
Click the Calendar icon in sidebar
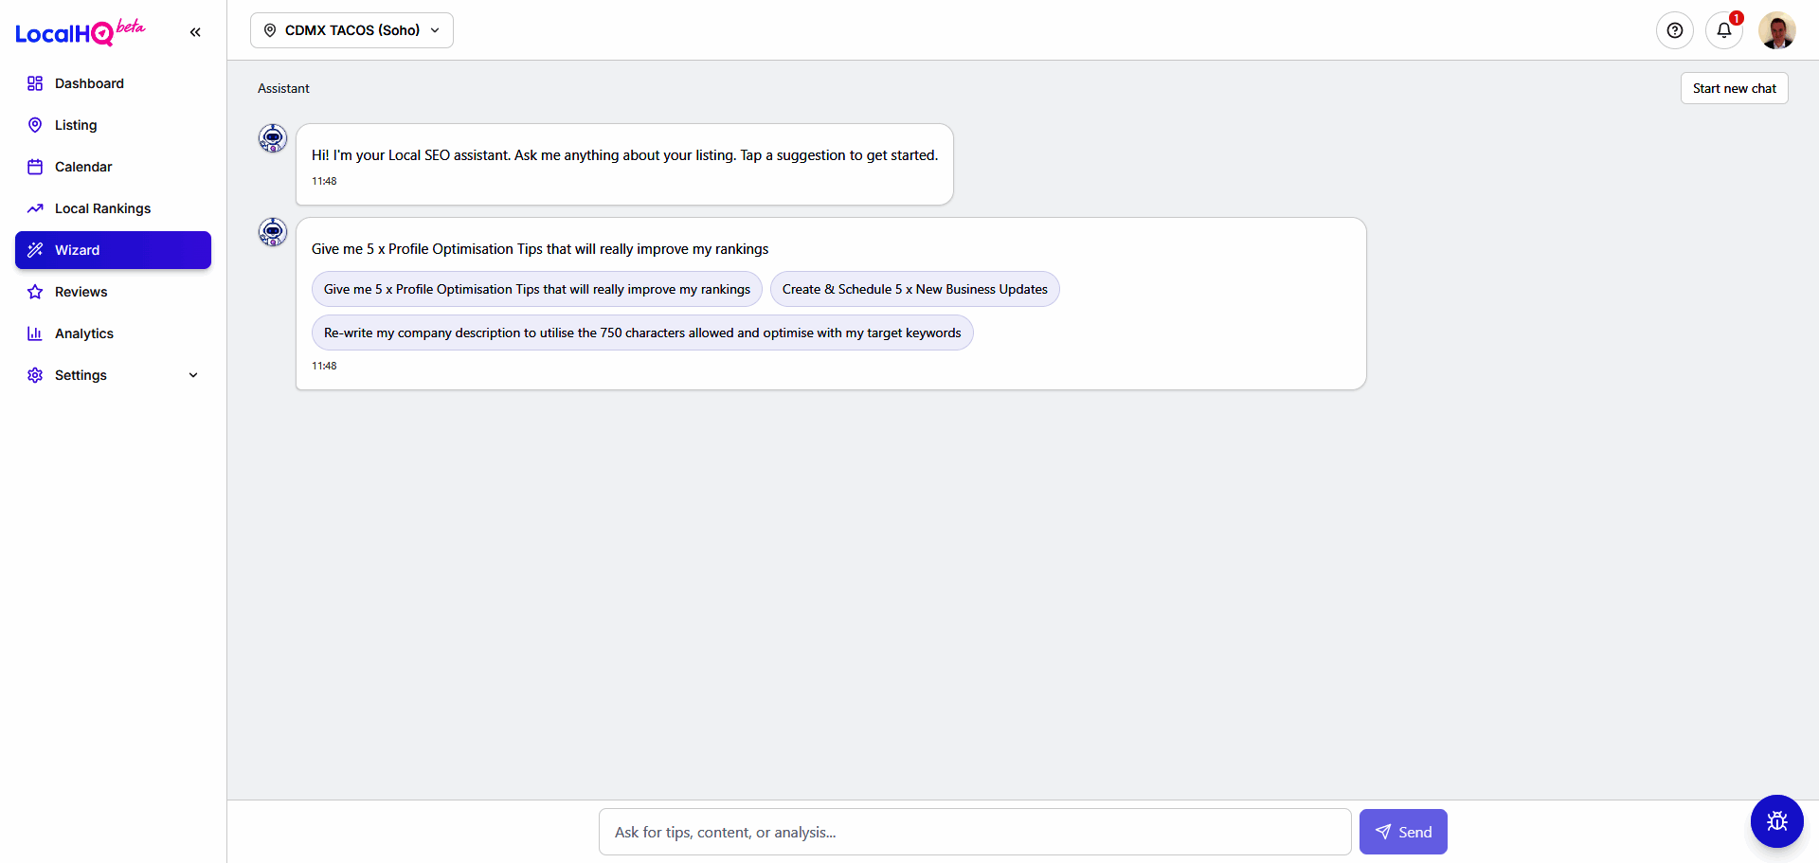point(35,167)
